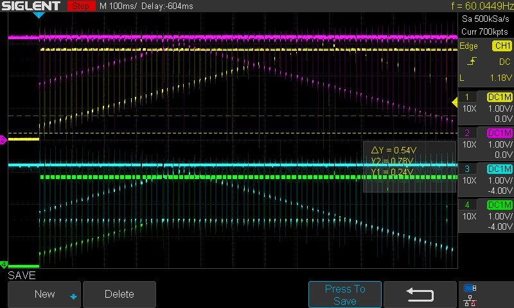514x308 pixels.
Task: Click the rising edge trigger slope icon
Action: coord(473,61)
